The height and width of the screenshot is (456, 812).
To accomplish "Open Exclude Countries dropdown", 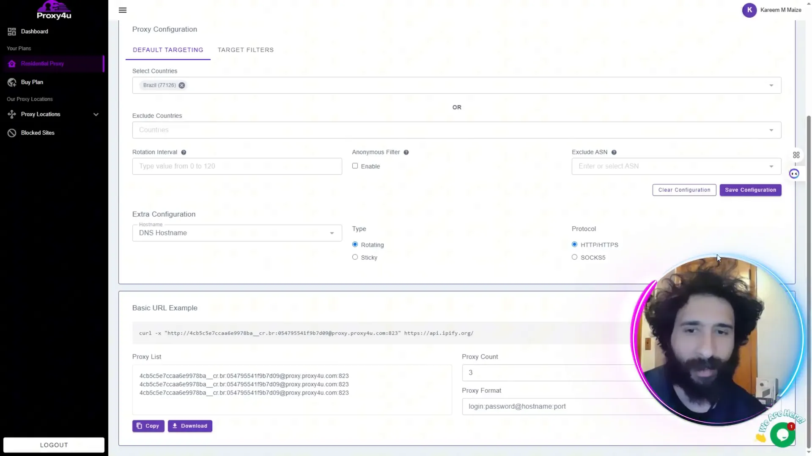I will point(457,130).
